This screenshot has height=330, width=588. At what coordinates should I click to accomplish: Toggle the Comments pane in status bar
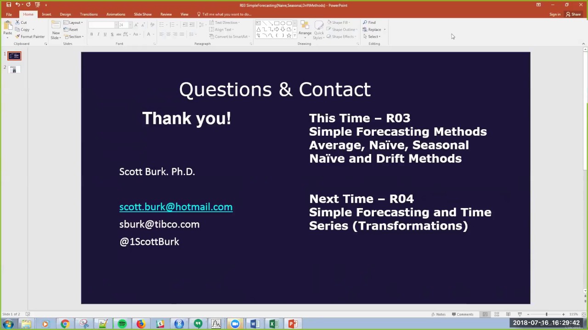(x=463, y=314)
